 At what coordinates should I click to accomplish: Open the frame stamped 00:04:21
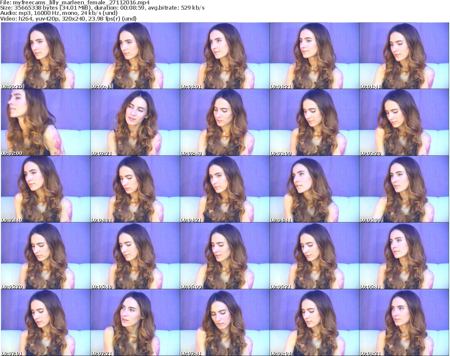coord(225,189)
